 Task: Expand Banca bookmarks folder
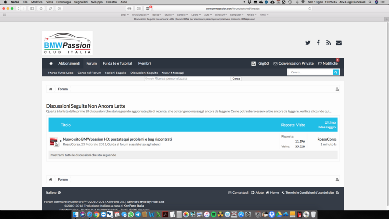tap(157, 15)
